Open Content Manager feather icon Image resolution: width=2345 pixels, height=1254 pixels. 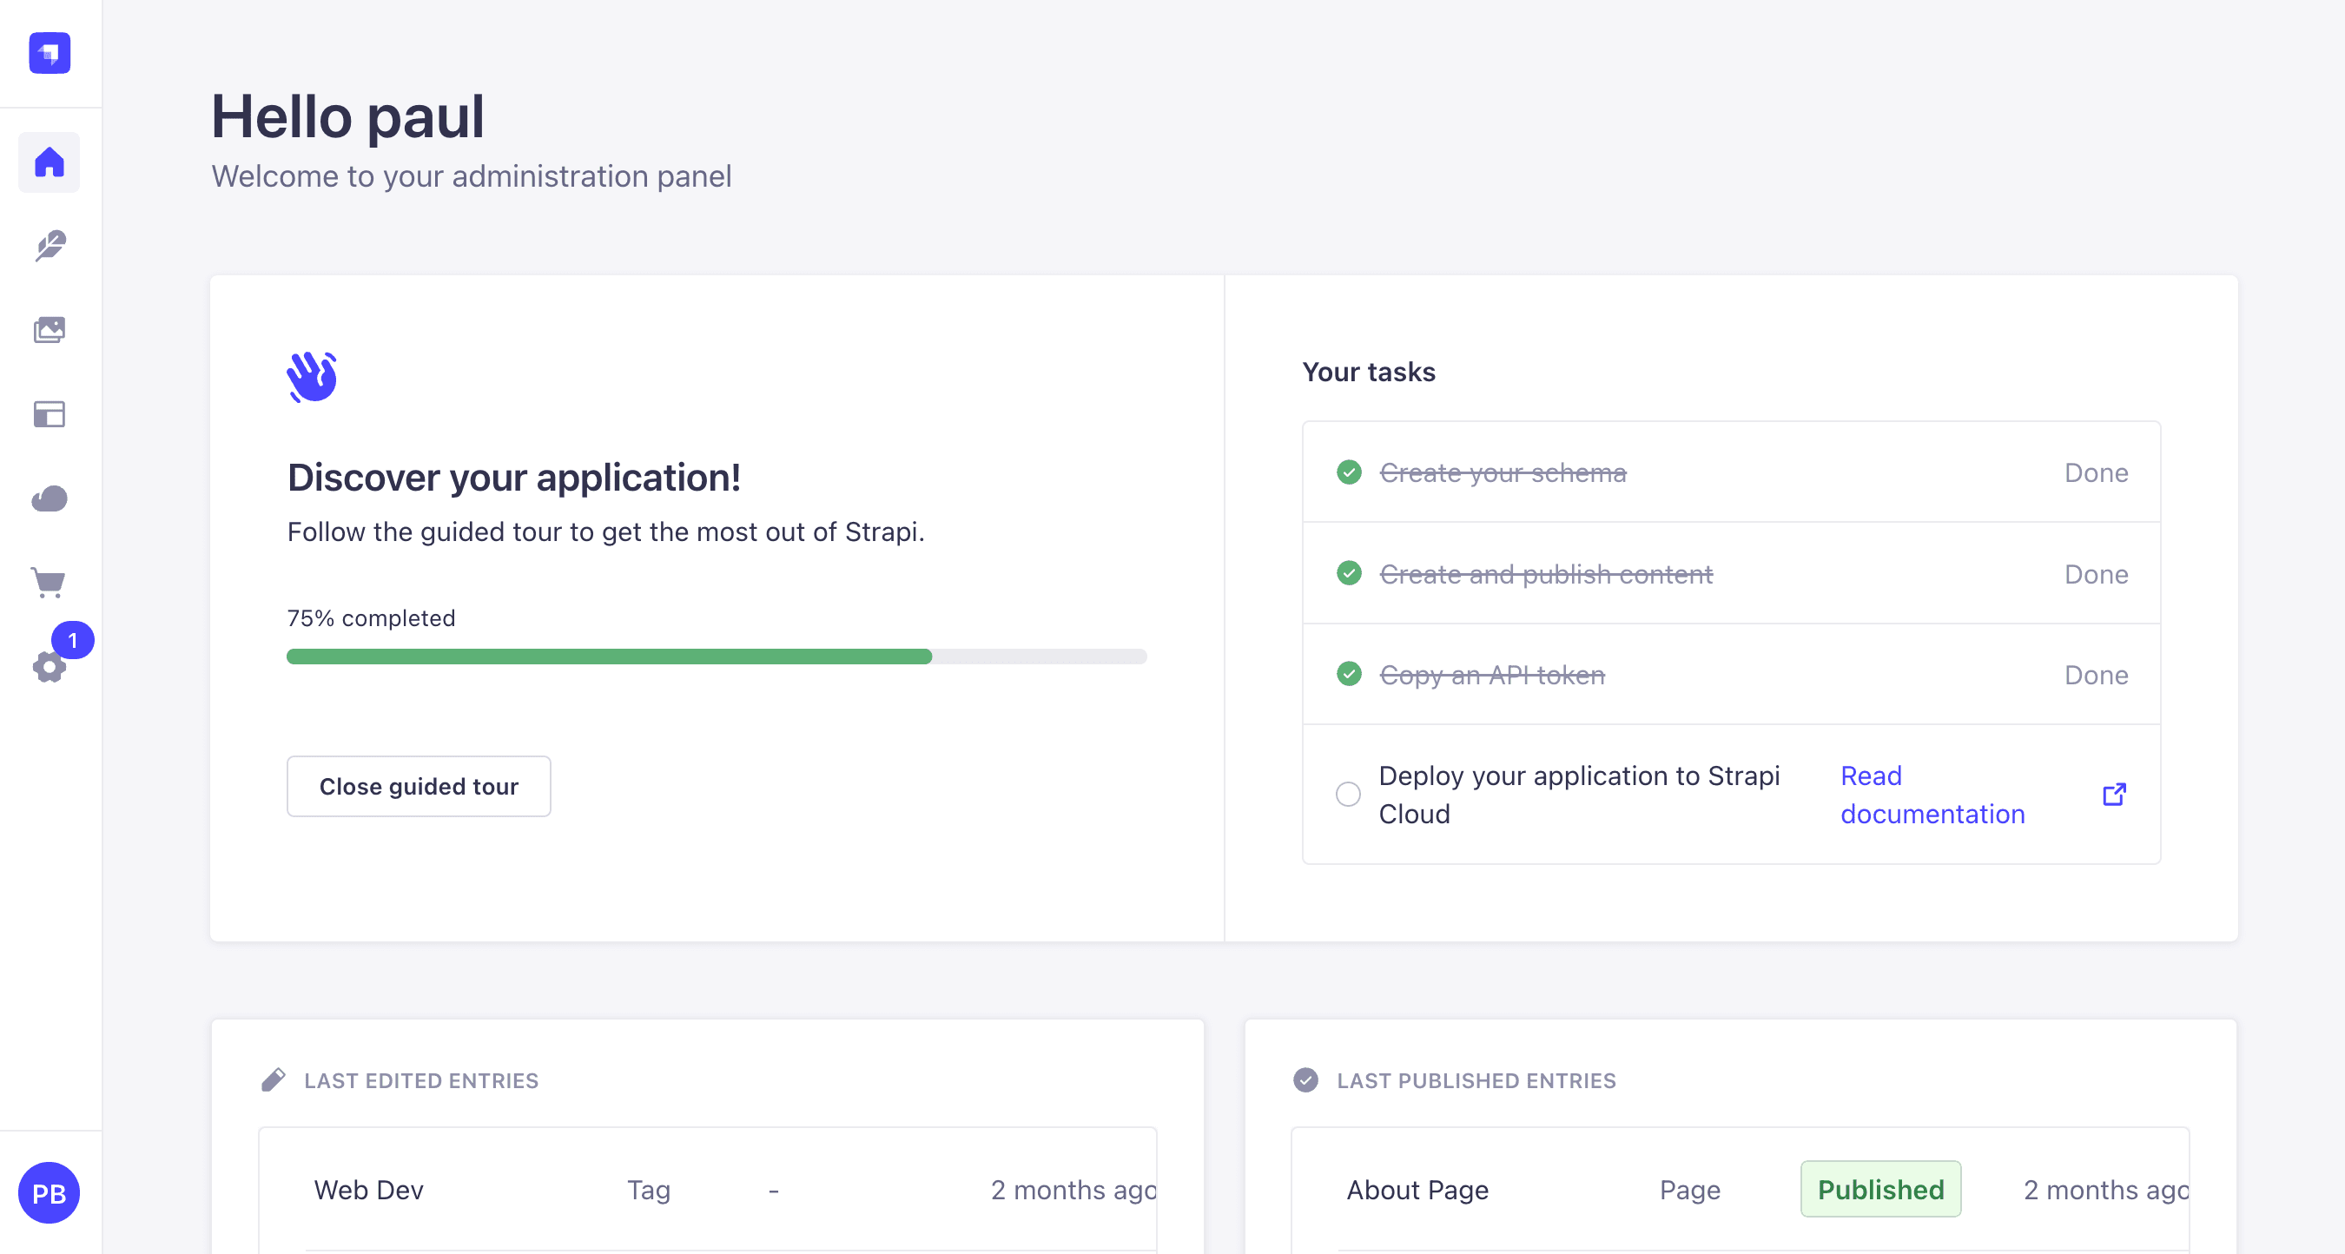point(50,246)
